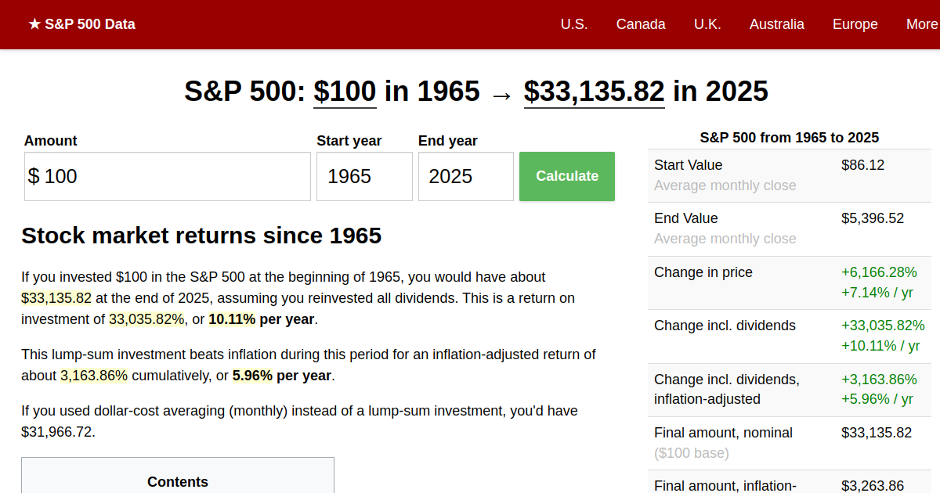This screenshot has width=940, height=493.
Task: Click the End Value $5,396.52 cell
Action: pyautogui.click(x=872, y=218)
